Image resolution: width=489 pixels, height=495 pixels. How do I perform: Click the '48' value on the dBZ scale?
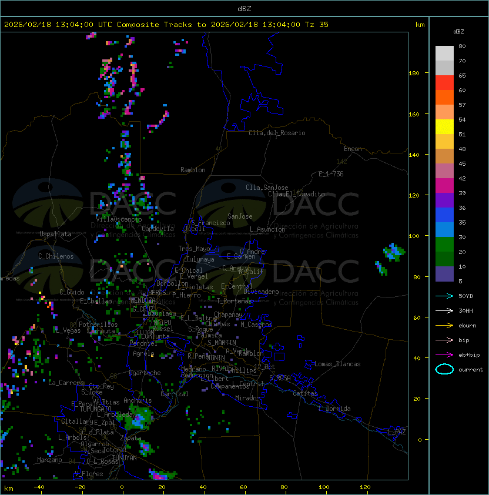click(x=462, y=149)
